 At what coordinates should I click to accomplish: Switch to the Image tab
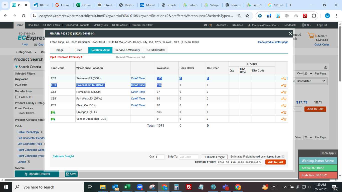point(60,50)
